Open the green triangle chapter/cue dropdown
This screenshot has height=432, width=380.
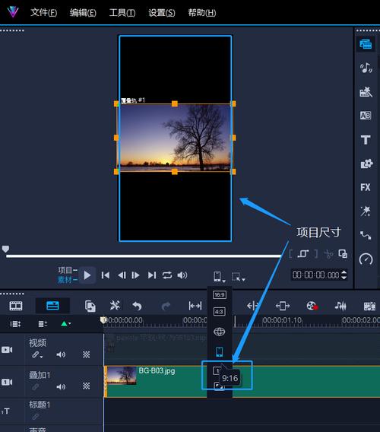pyautogui.click(x=66, y=323)
